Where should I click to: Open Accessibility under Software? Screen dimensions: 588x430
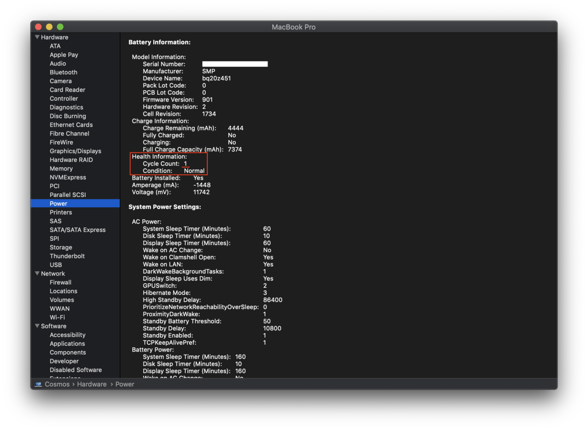68,335
